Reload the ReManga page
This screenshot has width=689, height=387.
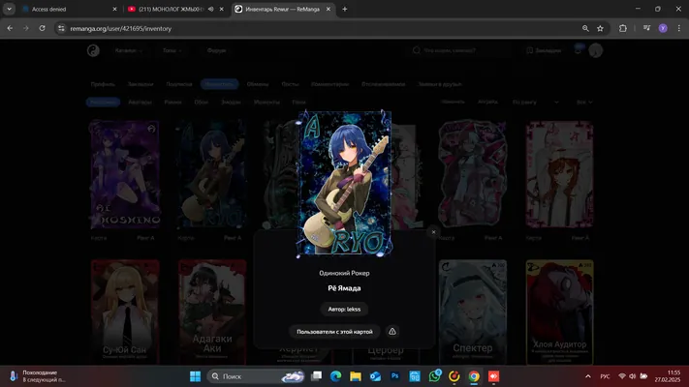click(43, 28)
